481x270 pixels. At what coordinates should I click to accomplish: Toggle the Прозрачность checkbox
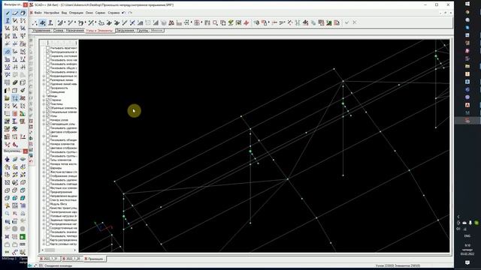(47, 88)
